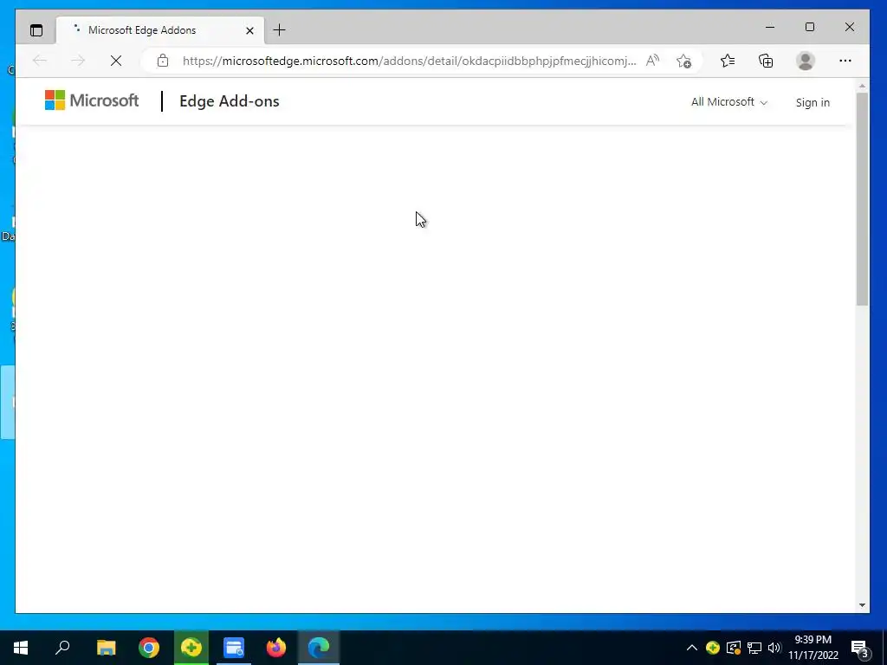Open Settings and more menu
Image resolution: width=887 pixels, height=665 pixels.
(x=845, y=61)
